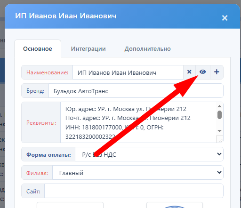Open the Филиал dropdown
Viewport: 241px width, 208px height.
pos(138,173)
